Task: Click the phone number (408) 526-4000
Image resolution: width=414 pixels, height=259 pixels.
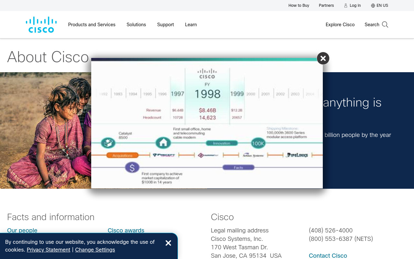Action: (x=331, y=231)
